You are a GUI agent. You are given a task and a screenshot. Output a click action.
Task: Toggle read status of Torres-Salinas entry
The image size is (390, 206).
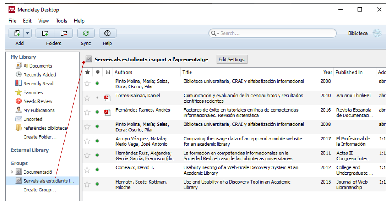[97, 98]
